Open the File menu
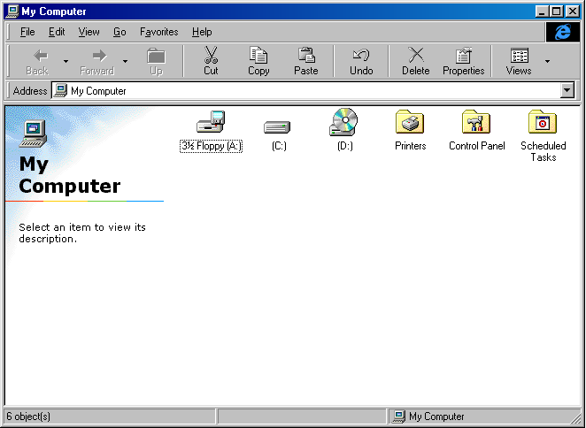 pos(27,32)
